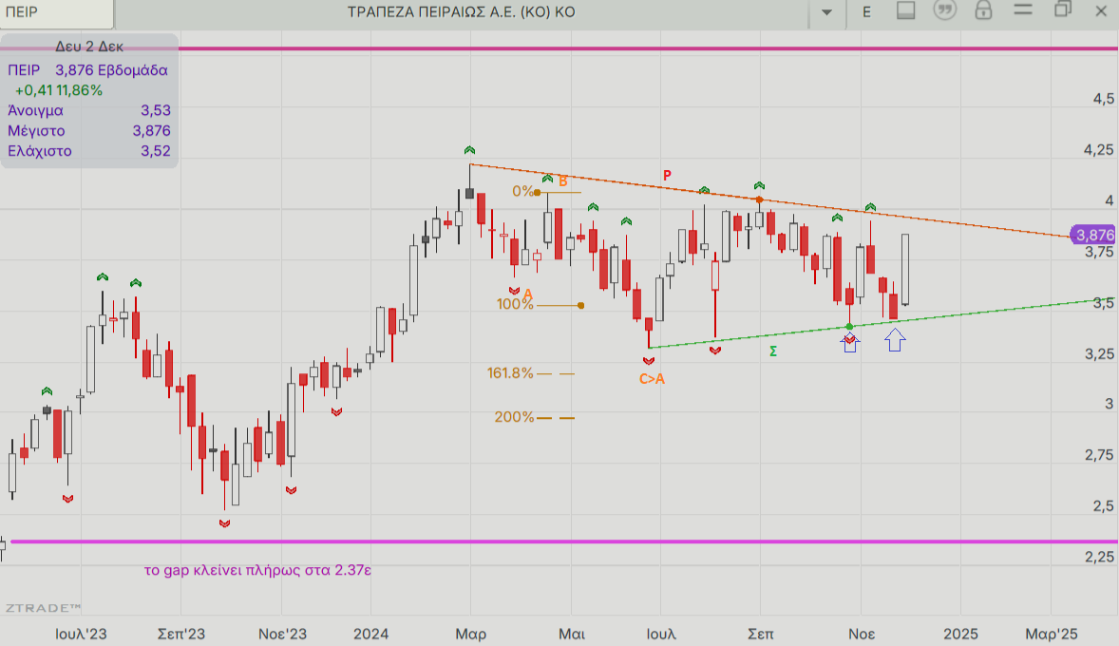Click the green chevron above the March peak
1119x646 pixels.
(469, 150)
